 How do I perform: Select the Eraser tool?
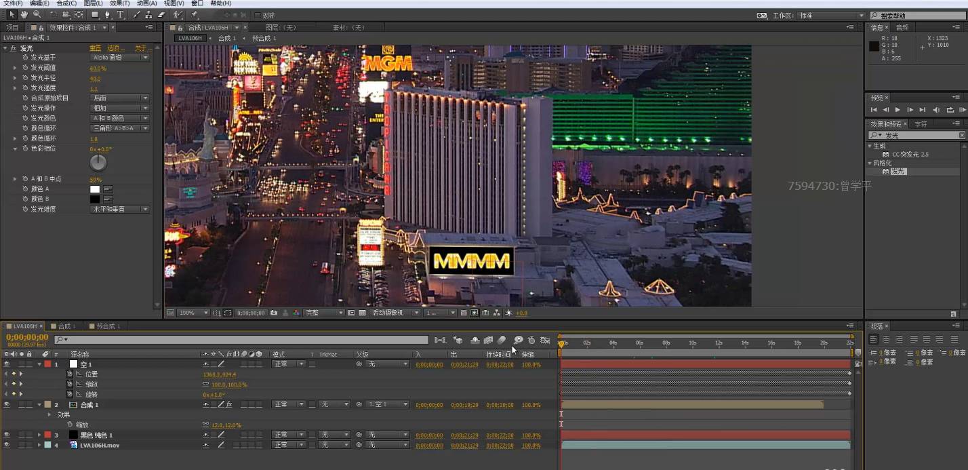(161, 14)
